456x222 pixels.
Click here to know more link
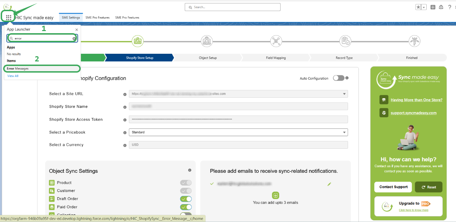413,210
